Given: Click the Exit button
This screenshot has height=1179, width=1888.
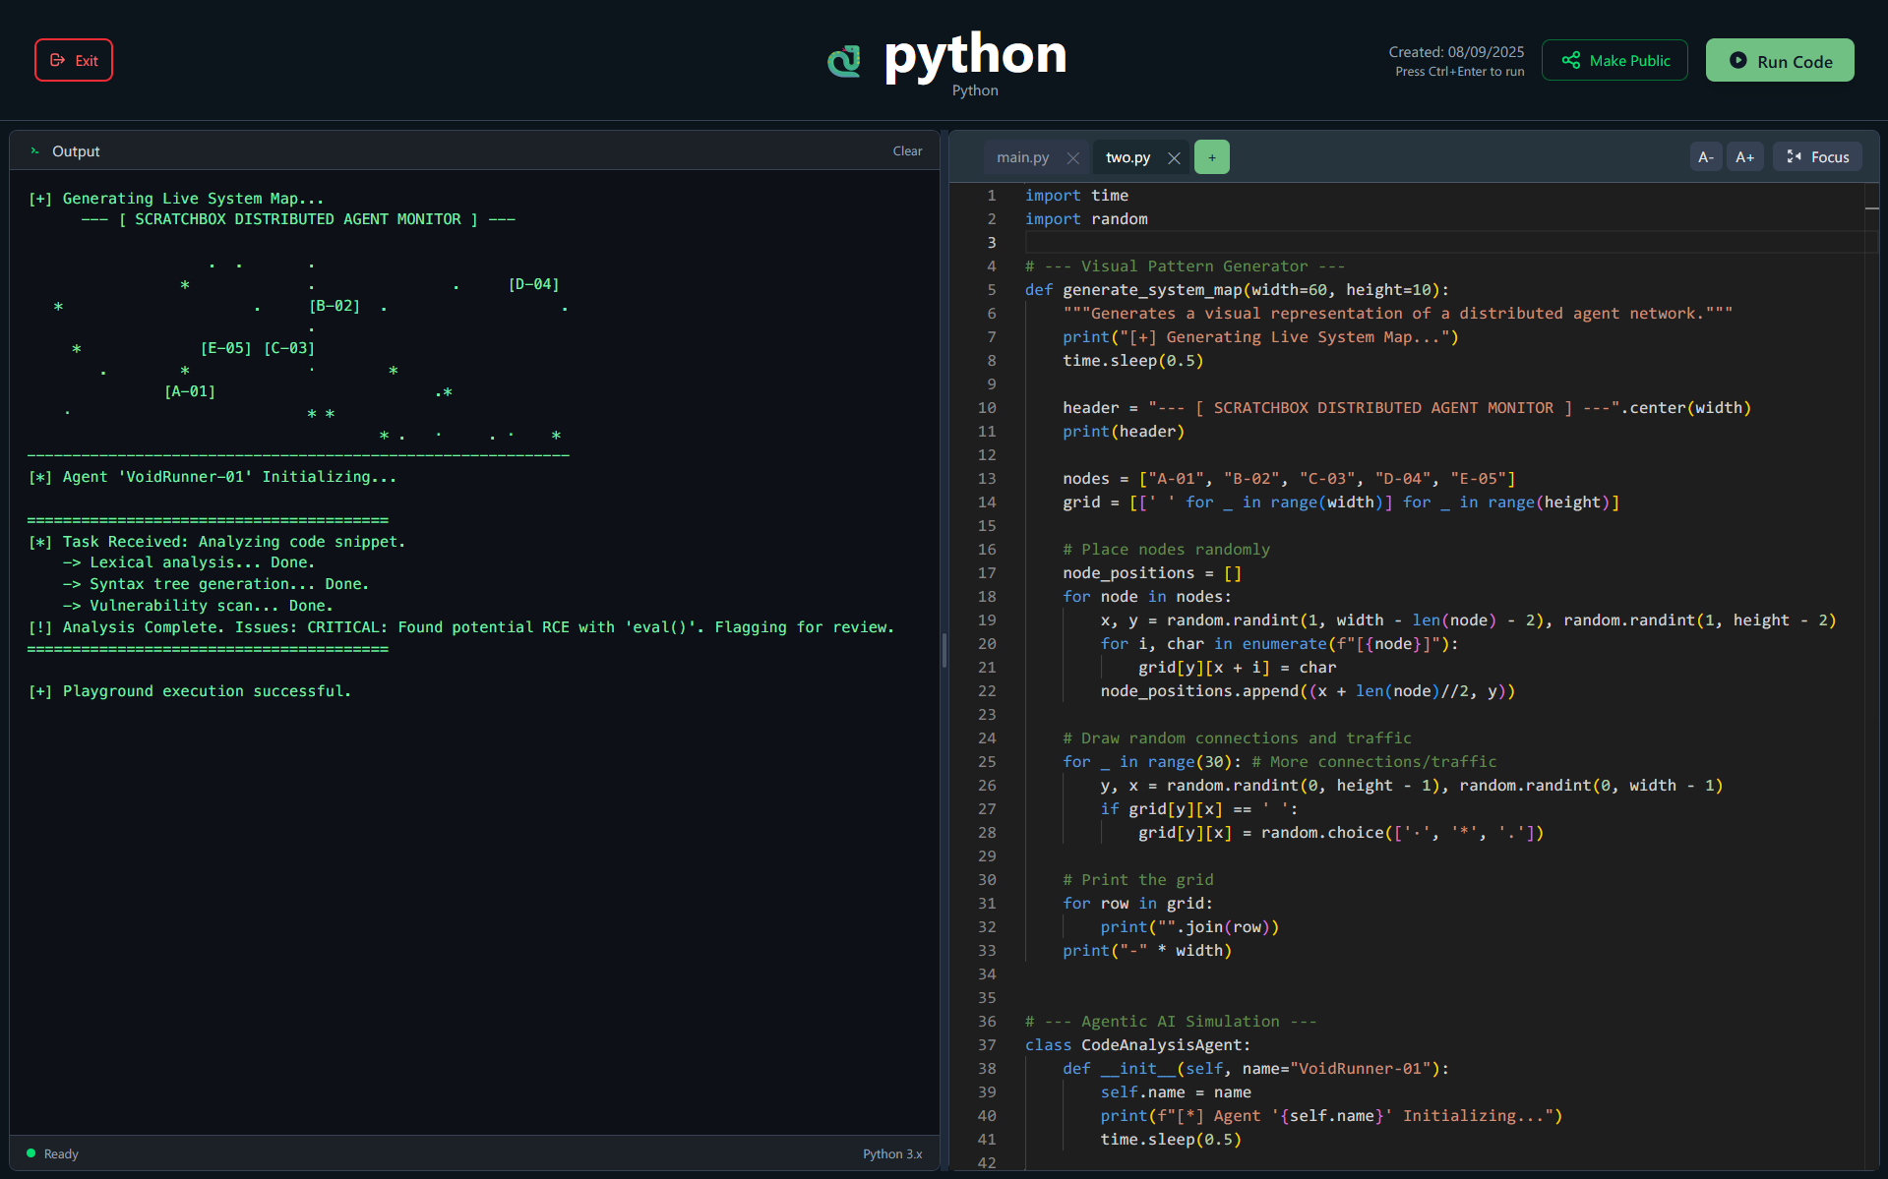Looking at the screenshot, I should point(74,60).
